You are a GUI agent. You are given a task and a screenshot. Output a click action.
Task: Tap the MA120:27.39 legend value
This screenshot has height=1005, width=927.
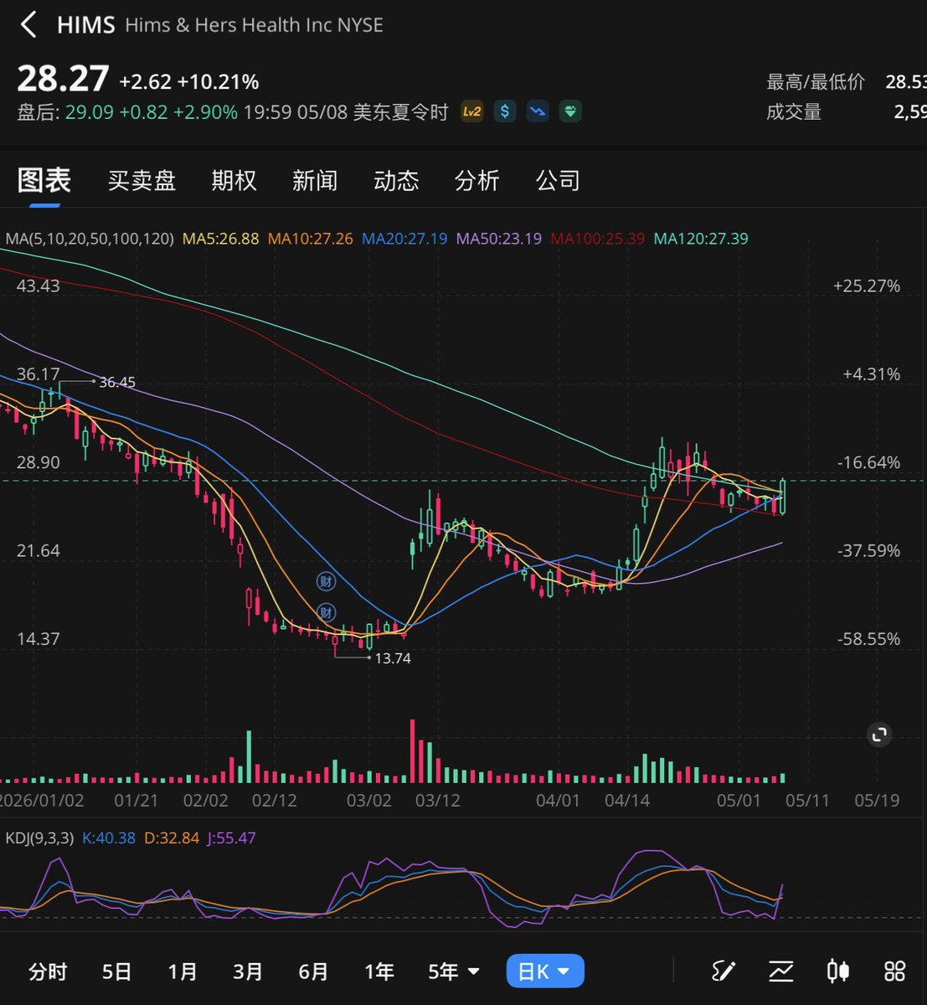click(x=701, y=239)
